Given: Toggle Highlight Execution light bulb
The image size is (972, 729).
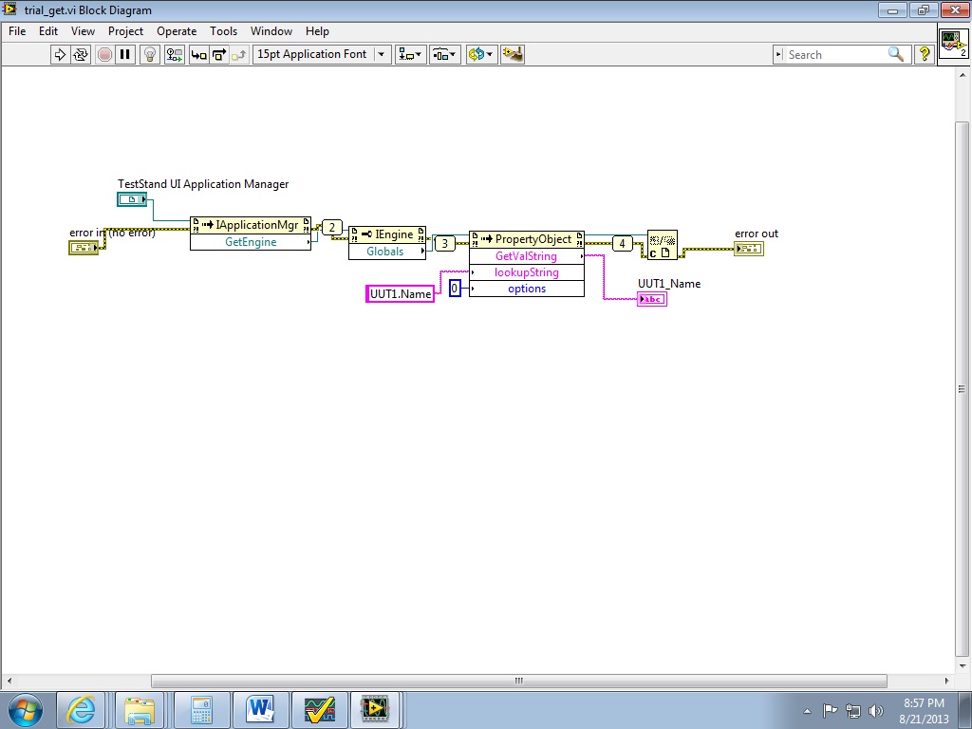Looking at the screenshot, I should [x=149, y=54].
